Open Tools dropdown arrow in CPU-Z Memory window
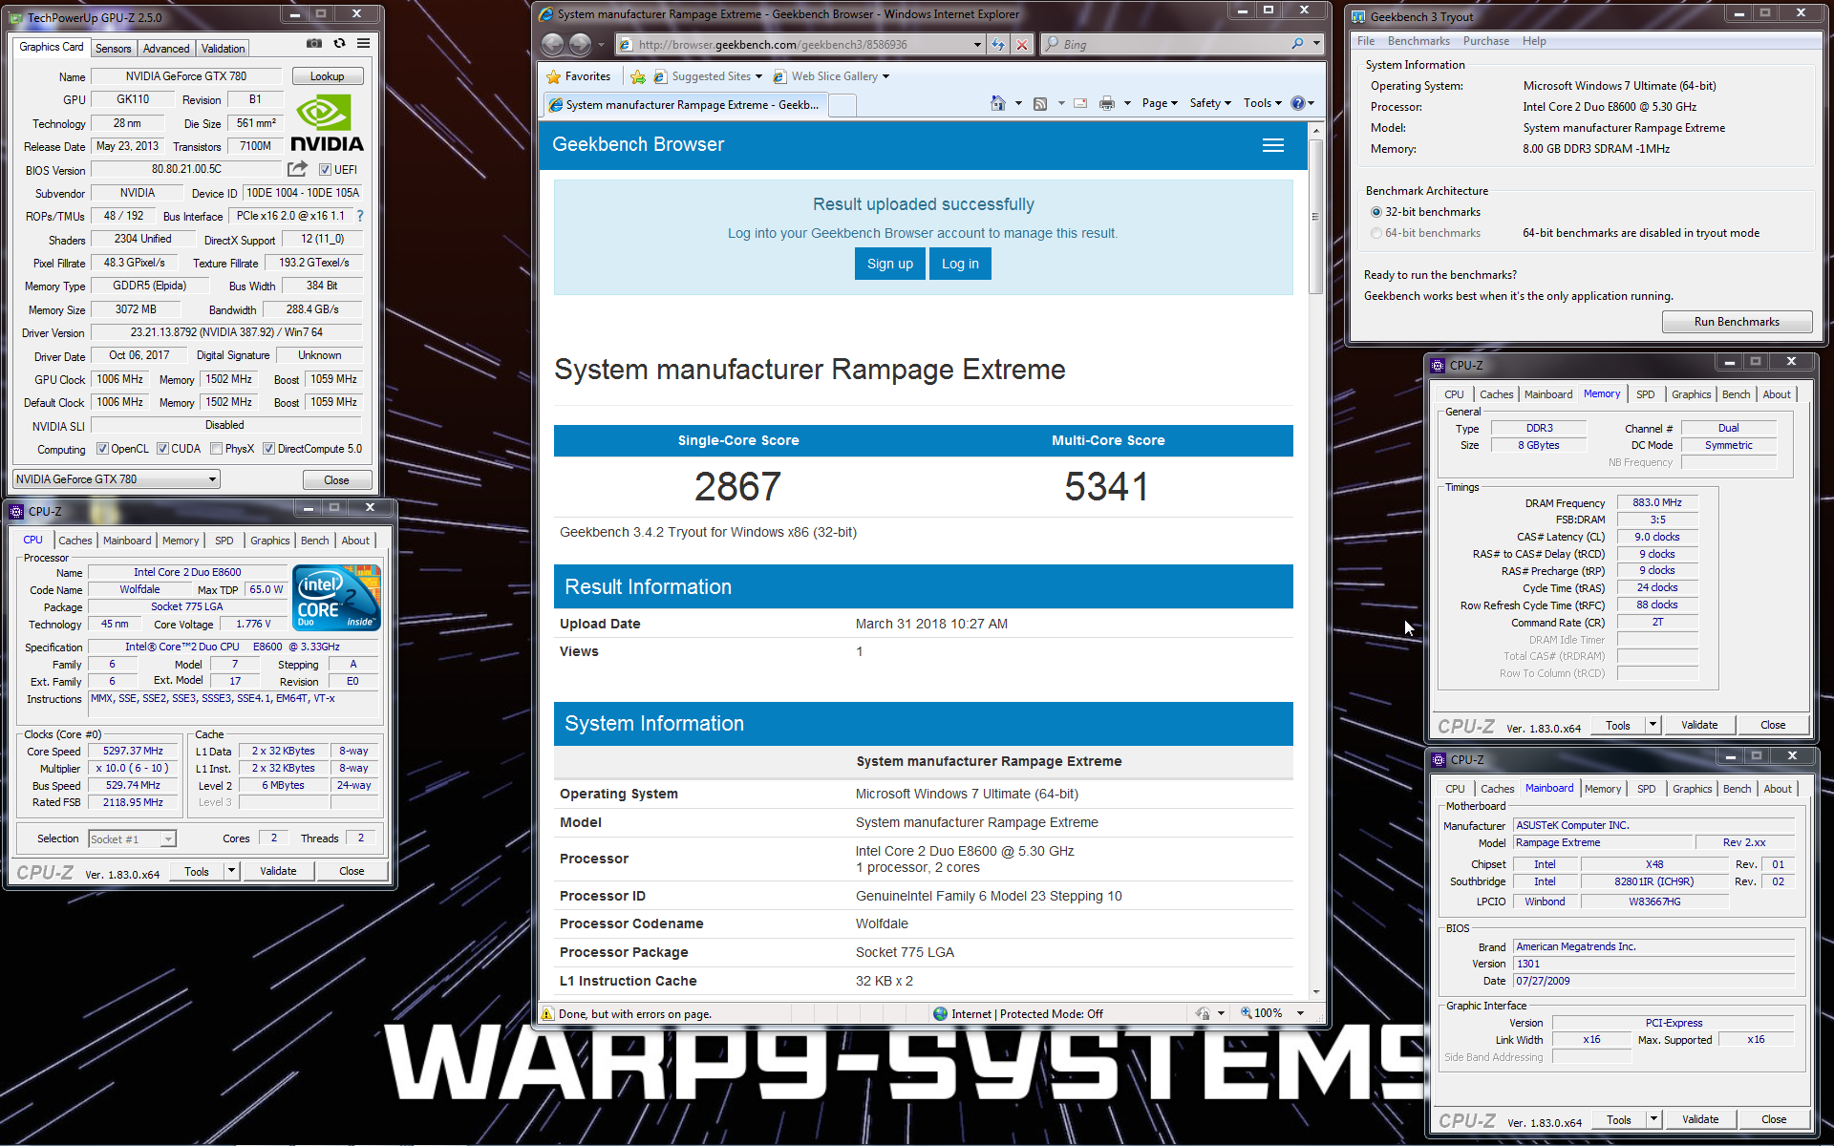Screen dimensions: 1834x1146 [x=1653, y=725]
